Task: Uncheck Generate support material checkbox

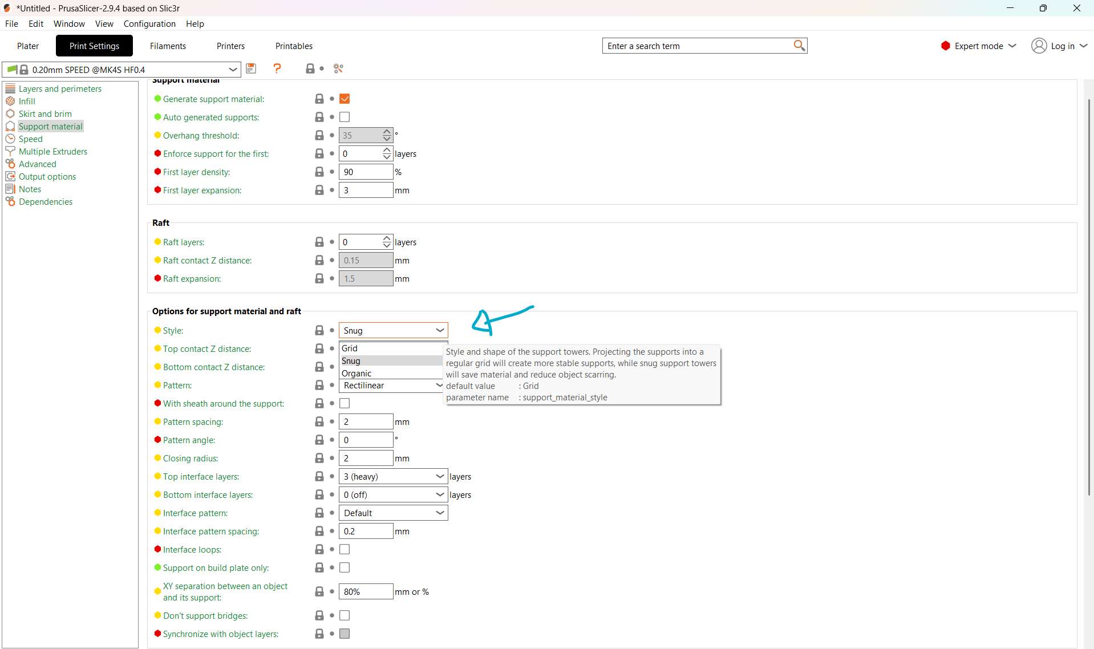Action: click(345, 99)
